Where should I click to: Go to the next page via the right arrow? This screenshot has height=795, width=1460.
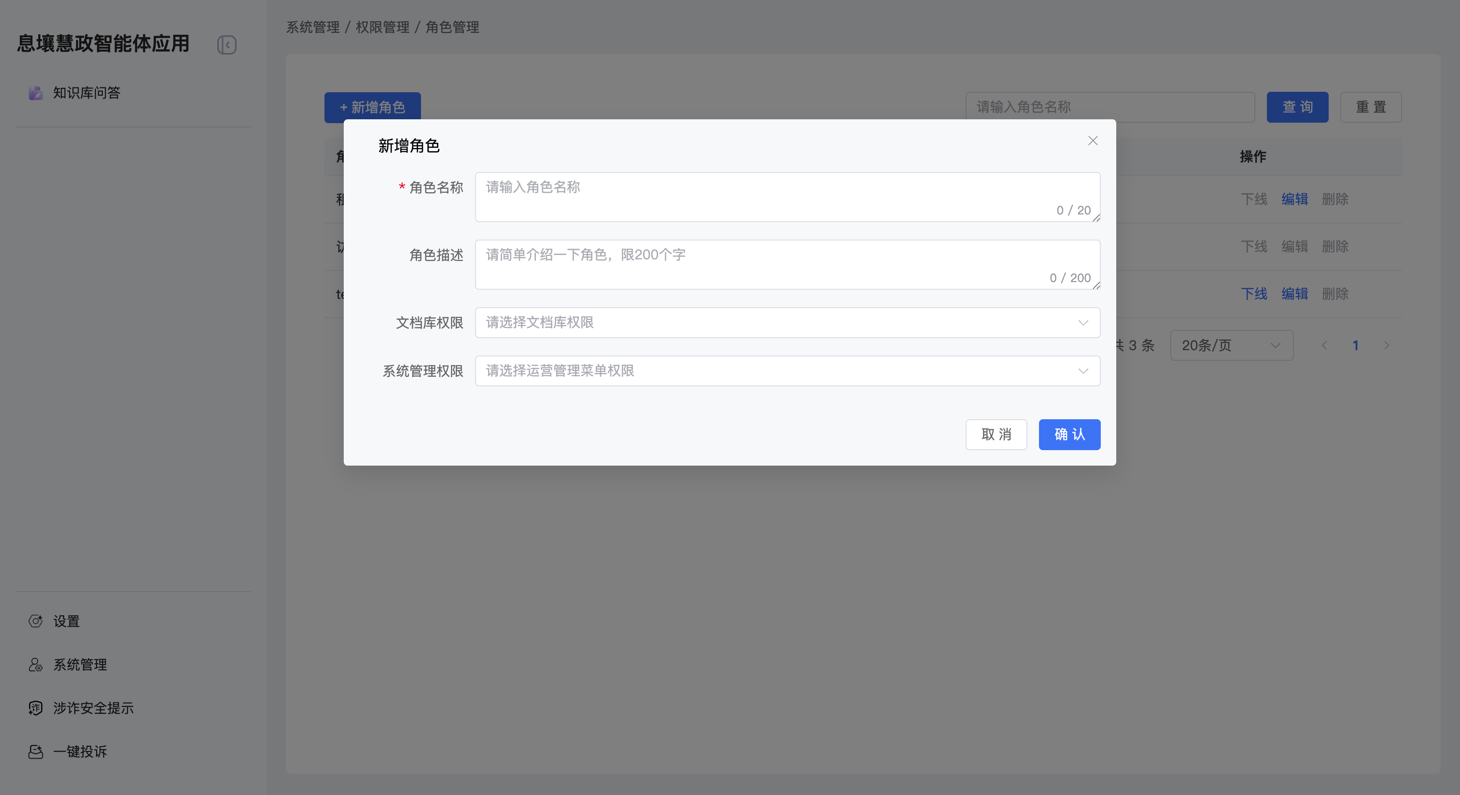[1386, 345]
